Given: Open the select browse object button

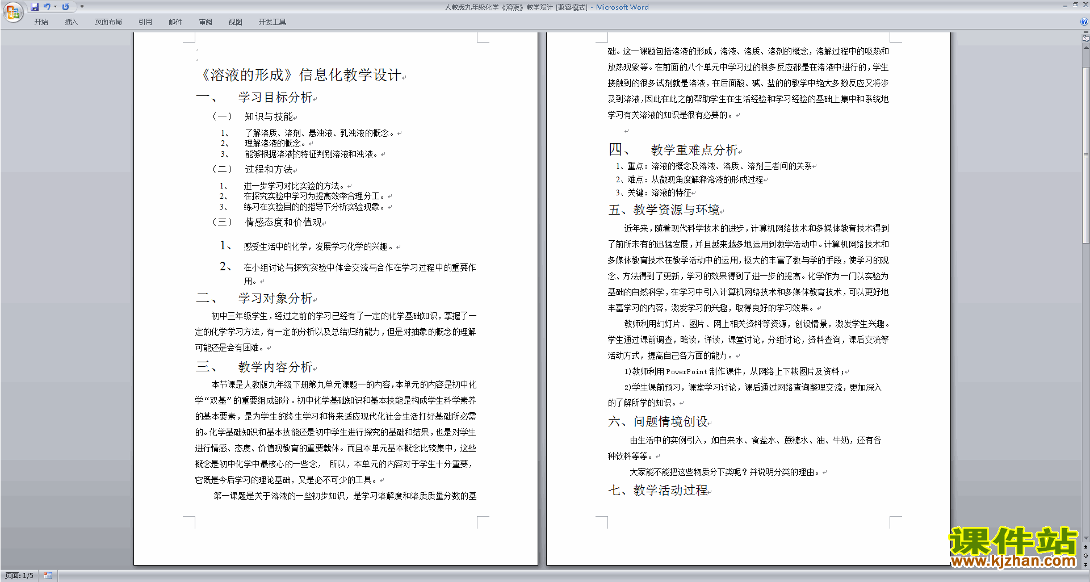Looking at the screenshot, I should (x=1086, y=555).
